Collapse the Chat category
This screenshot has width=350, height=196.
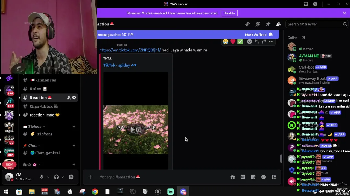pos(32,145)
